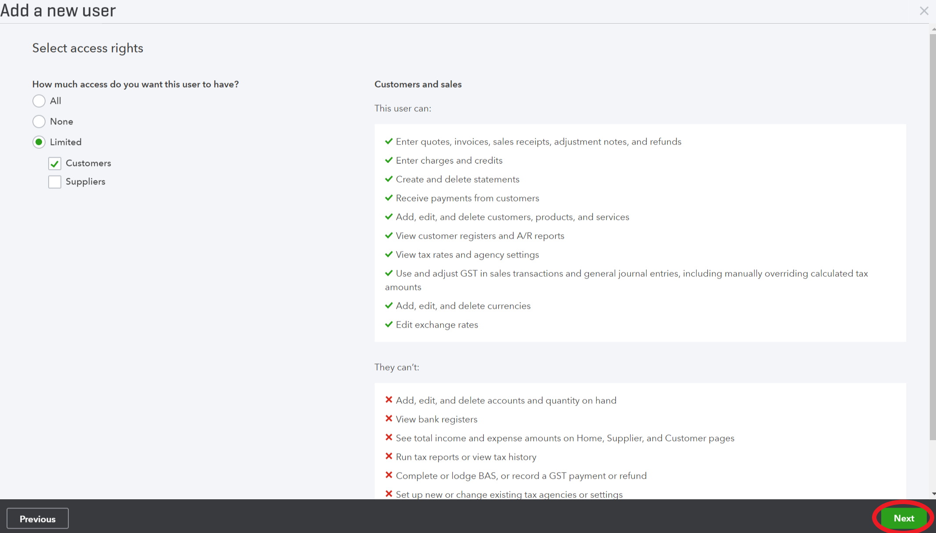Click the red X next to 'Run tax reports or view tax history'

coord(389,456)
